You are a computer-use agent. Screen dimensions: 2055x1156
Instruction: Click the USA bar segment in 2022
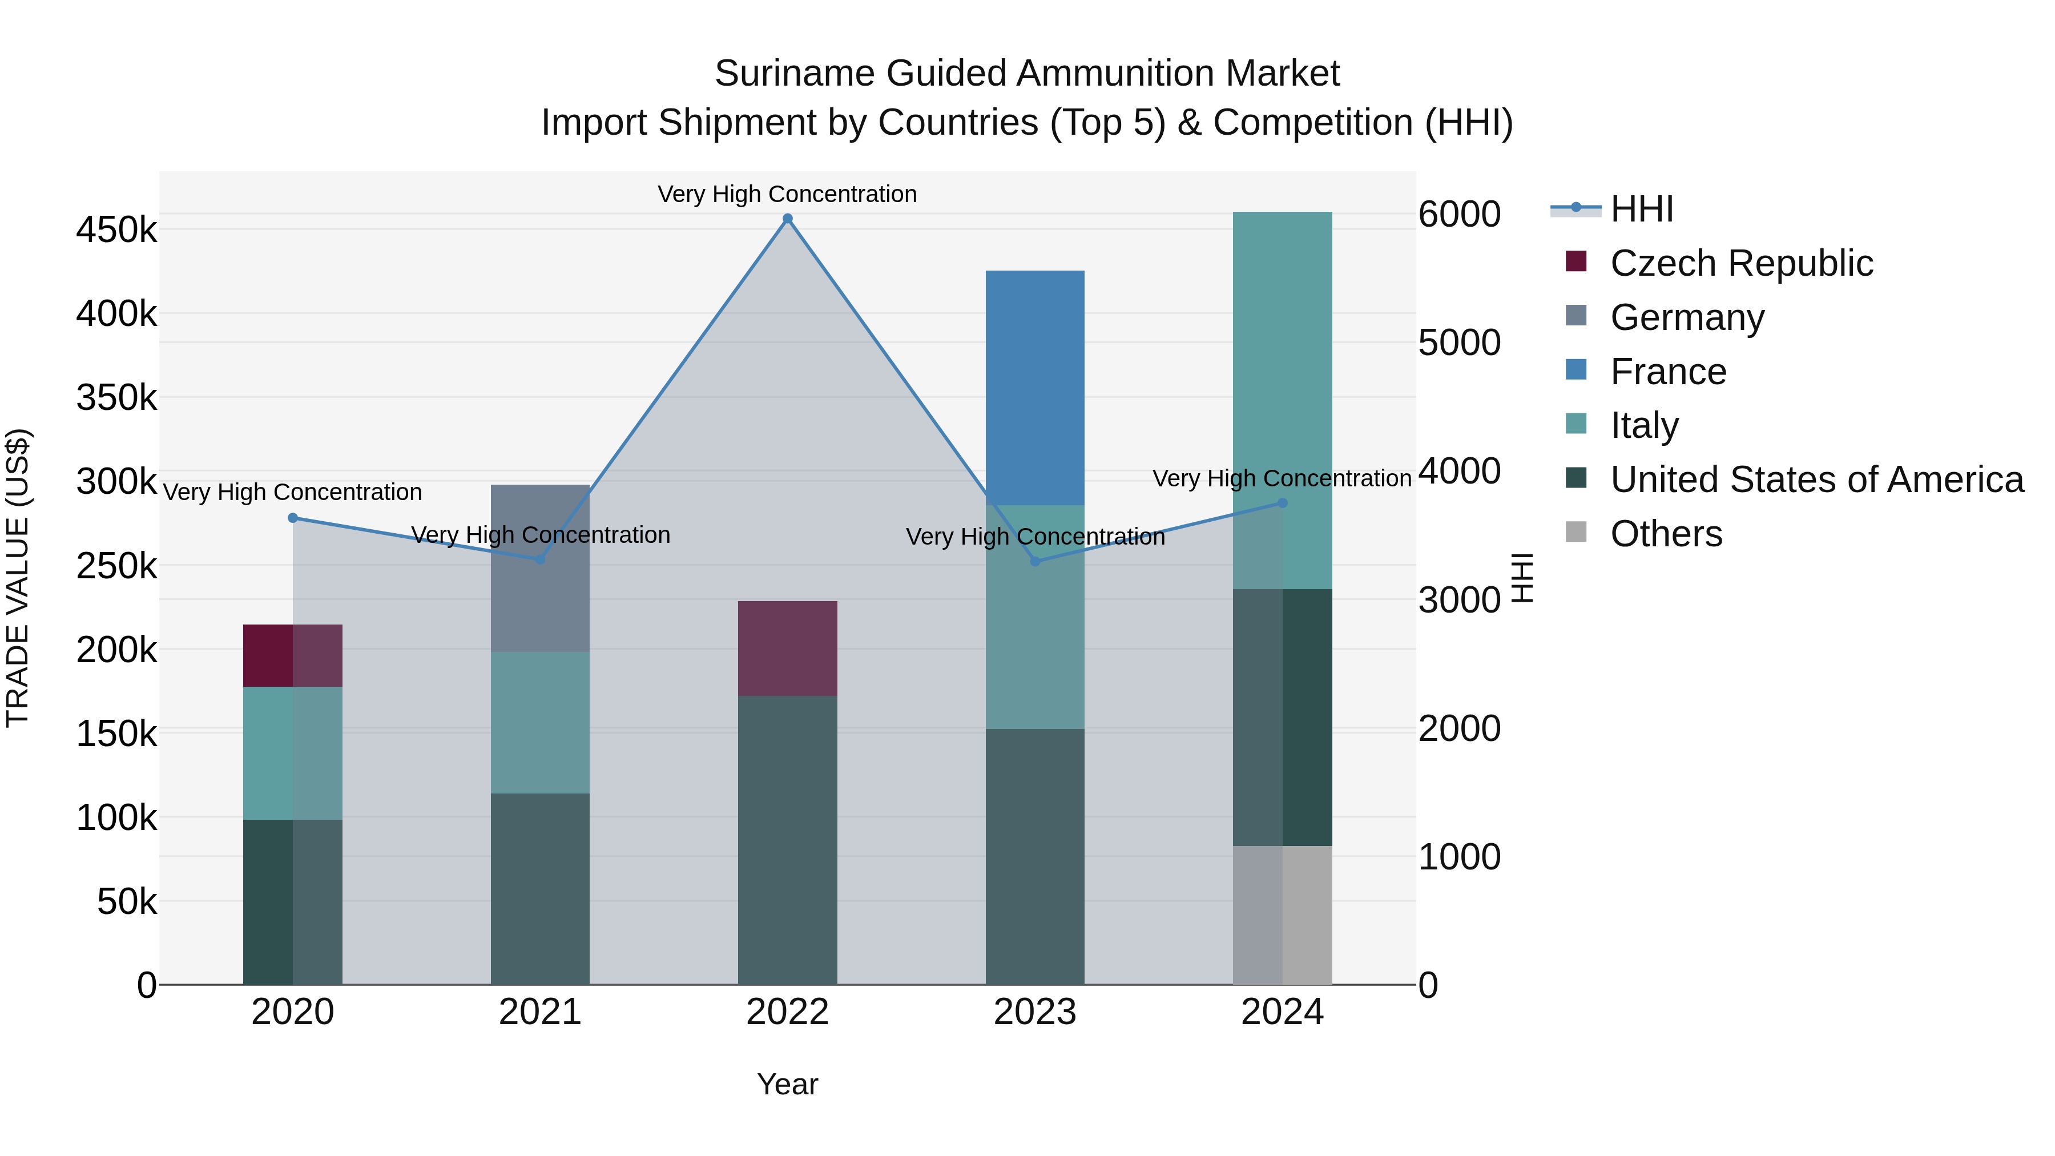tap(787, 840)
